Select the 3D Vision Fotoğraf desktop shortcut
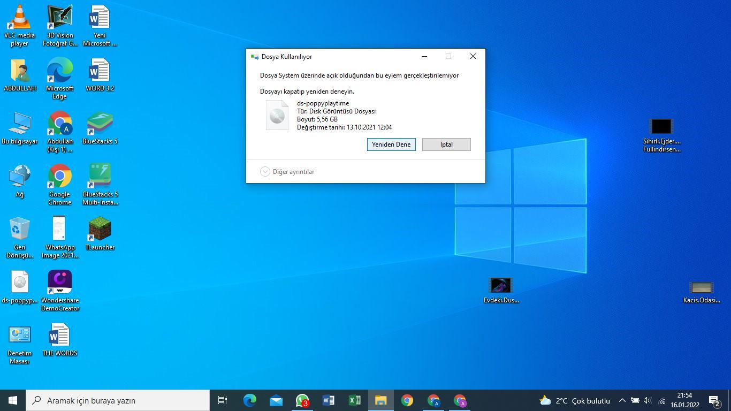Viewport: 731px width, 411px height. [59, 26]
